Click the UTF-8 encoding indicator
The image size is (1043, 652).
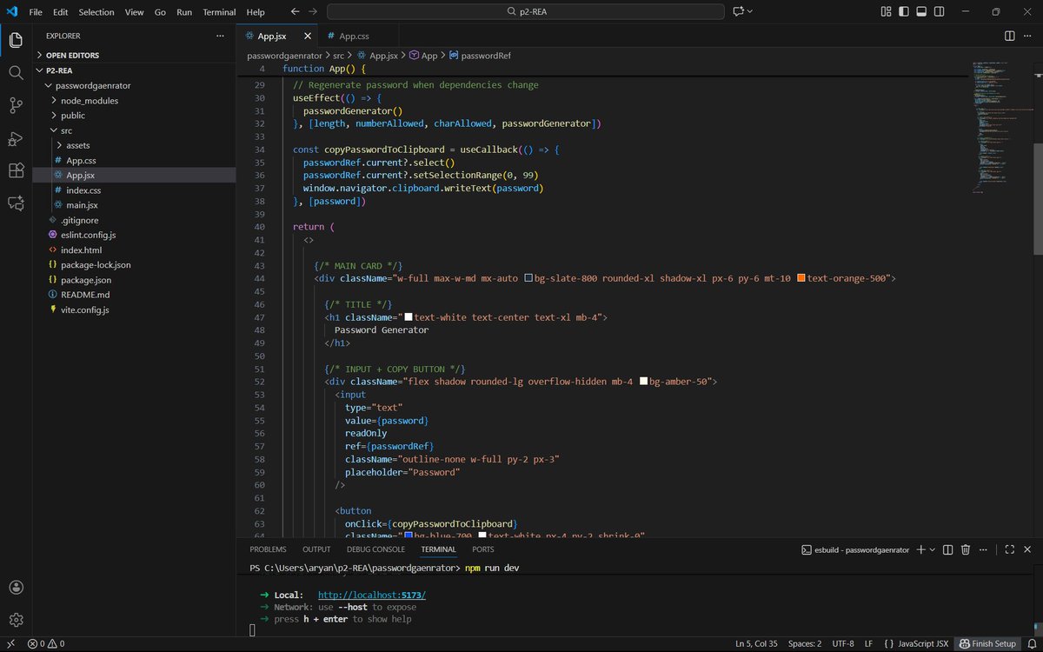pyautogui.click(x=843, y=644)
